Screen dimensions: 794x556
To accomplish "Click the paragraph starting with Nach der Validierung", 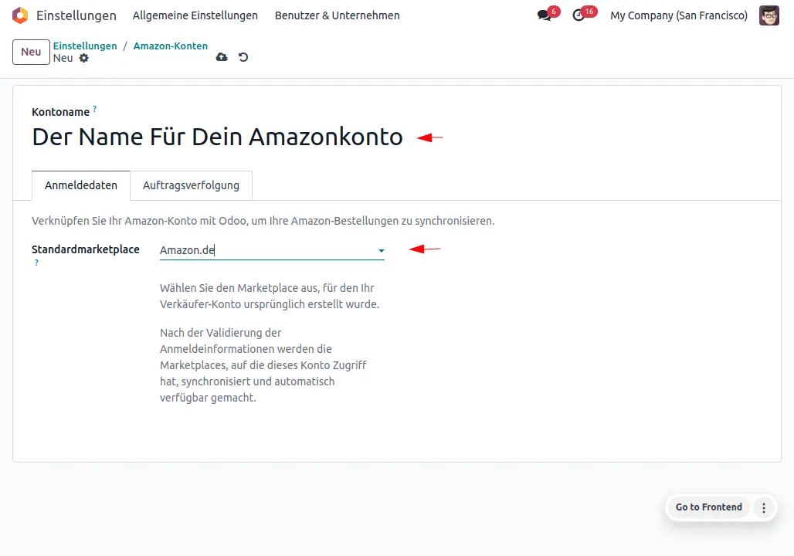I will pos(263,365).
